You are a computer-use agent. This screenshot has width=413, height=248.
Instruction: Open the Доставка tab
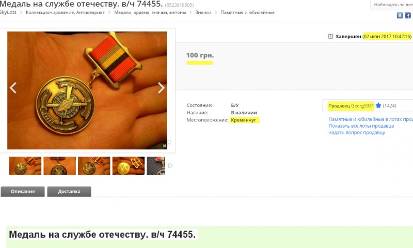[69, 192]
